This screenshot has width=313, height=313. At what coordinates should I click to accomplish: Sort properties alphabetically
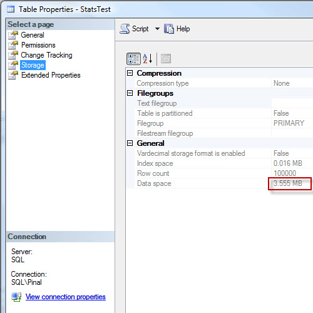click(148, 59)
